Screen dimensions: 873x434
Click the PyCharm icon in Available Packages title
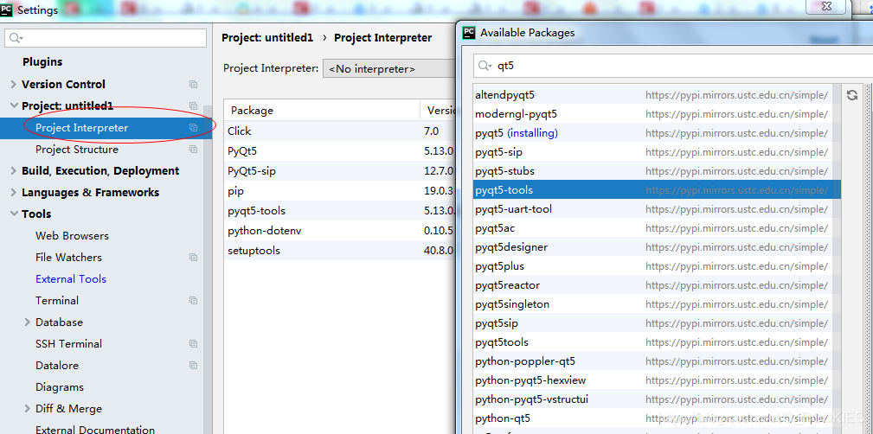coord(469,32)
